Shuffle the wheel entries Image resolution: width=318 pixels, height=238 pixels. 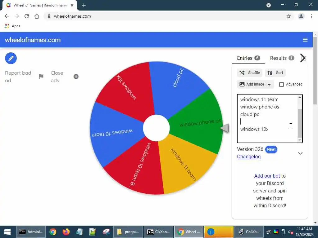point(250,73)
